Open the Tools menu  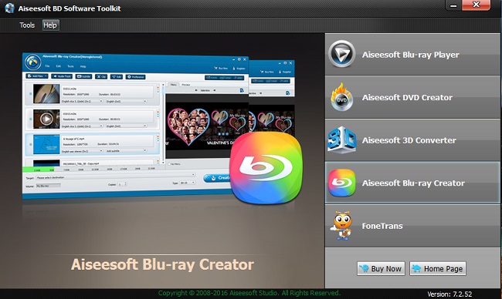pyautogui.click(x=27, y=25)
